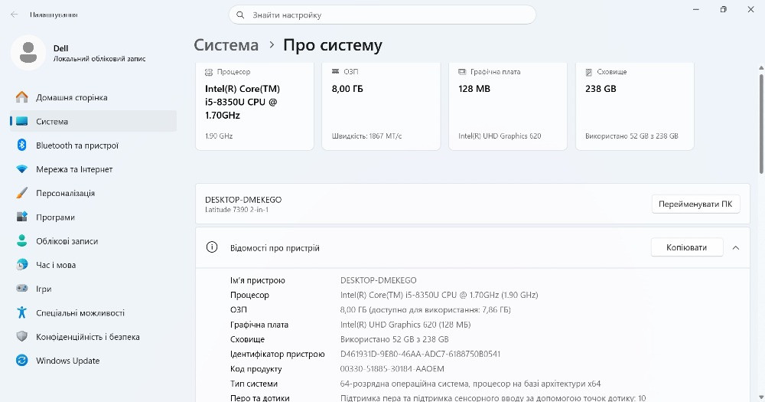
Task: Click the info circle icon beside Відомості про пристрій
Action: click(212, 247)
